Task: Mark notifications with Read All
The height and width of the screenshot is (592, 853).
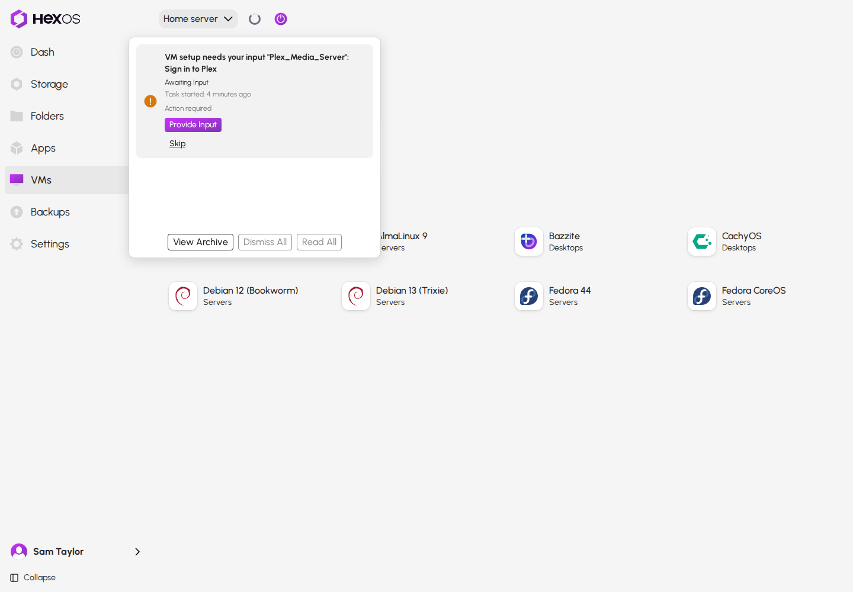Action: 319,242
